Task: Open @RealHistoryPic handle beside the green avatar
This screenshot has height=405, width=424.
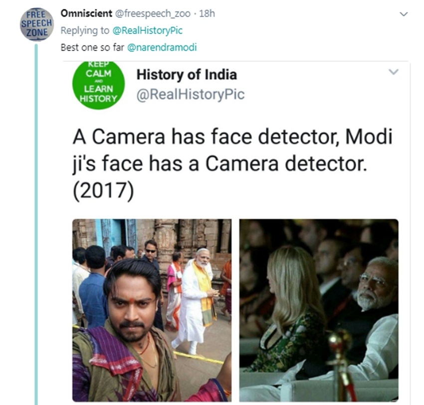Action: (191, 94)
